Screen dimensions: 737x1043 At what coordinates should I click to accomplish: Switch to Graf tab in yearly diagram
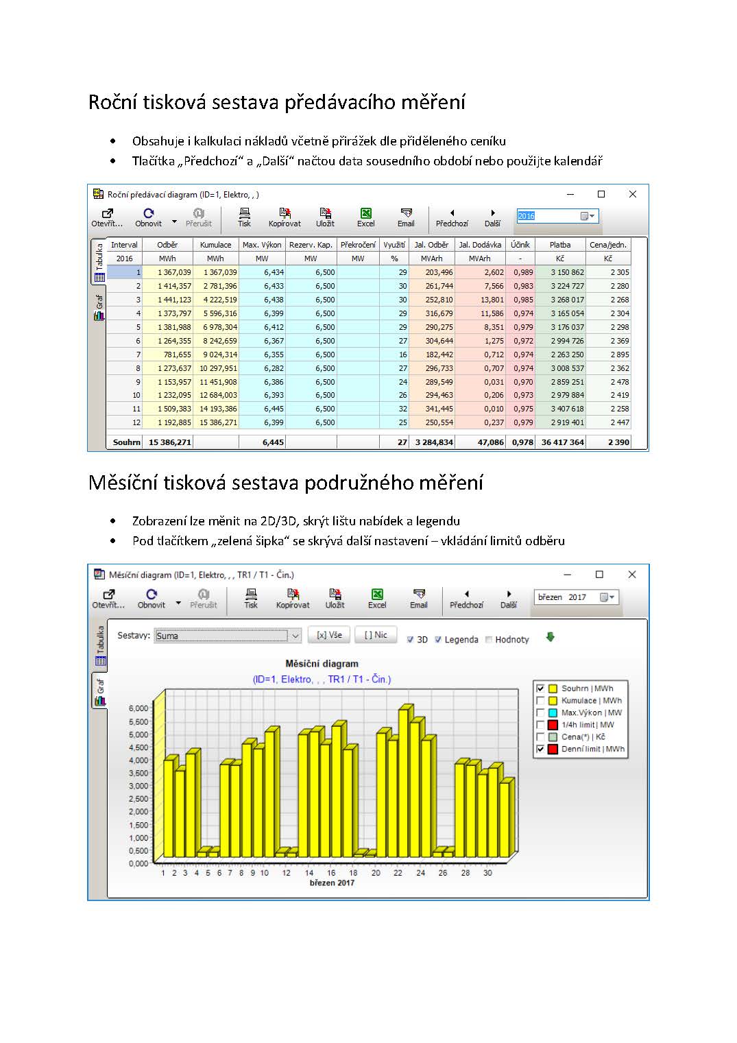[x=99, y=308]
